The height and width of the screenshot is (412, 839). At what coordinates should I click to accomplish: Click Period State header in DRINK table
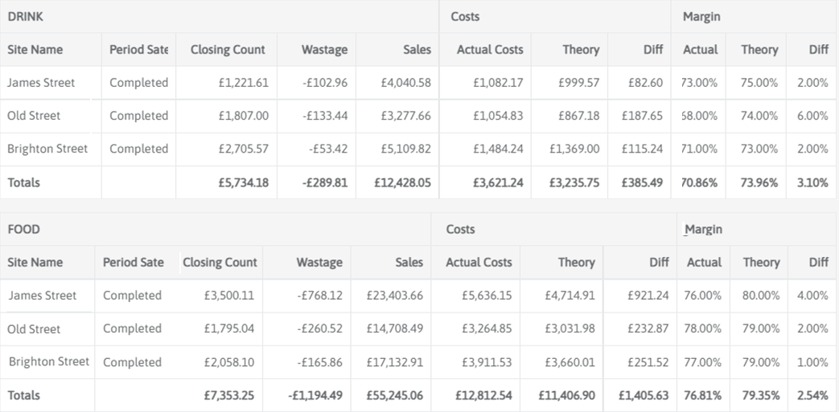pos(138,50)
